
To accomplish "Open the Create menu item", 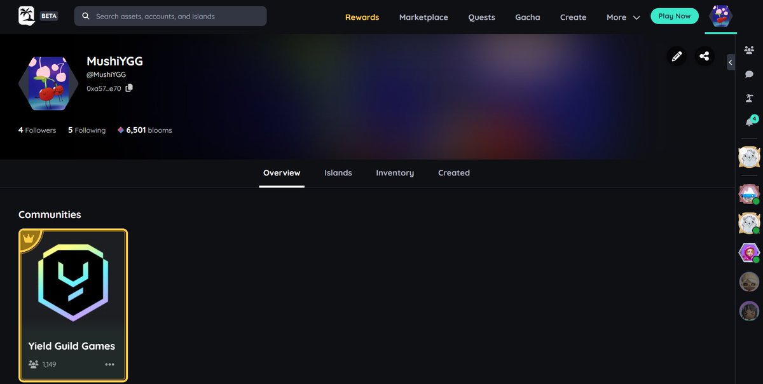I will click(x=573, y=17).
